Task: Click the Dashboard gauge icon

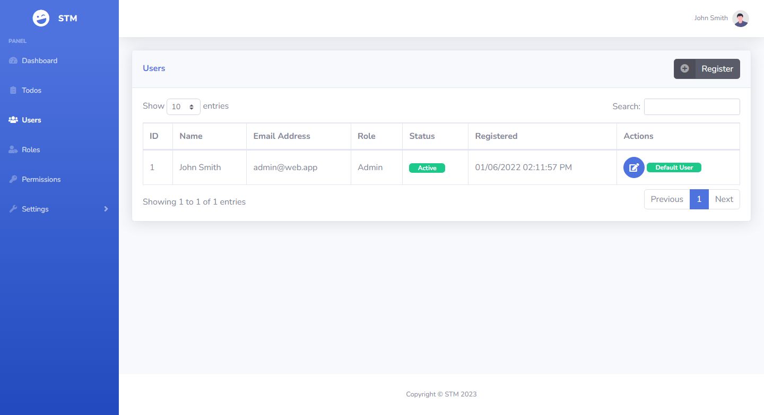Action: pos(13,60)
